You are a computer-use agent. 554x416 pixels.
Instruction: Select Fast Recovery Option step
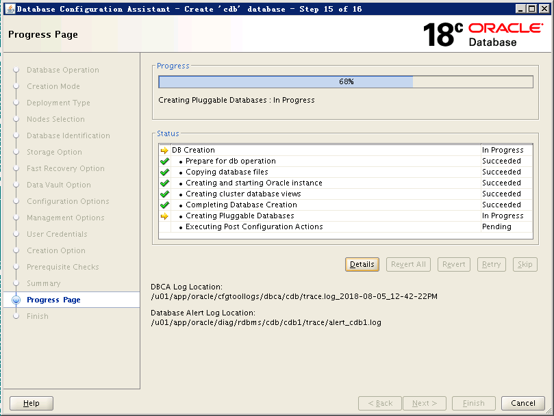[66, 168]
